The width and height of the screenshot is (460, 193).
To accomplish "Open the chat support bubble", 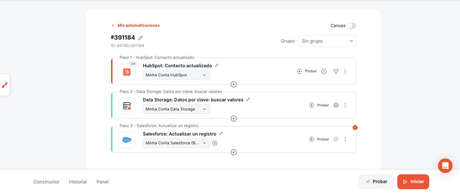I will (x=445, y=165).
